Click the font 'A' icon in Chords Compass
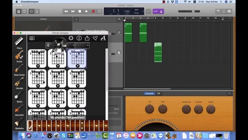This screenshot has width=248, height=140. [103, 38]
